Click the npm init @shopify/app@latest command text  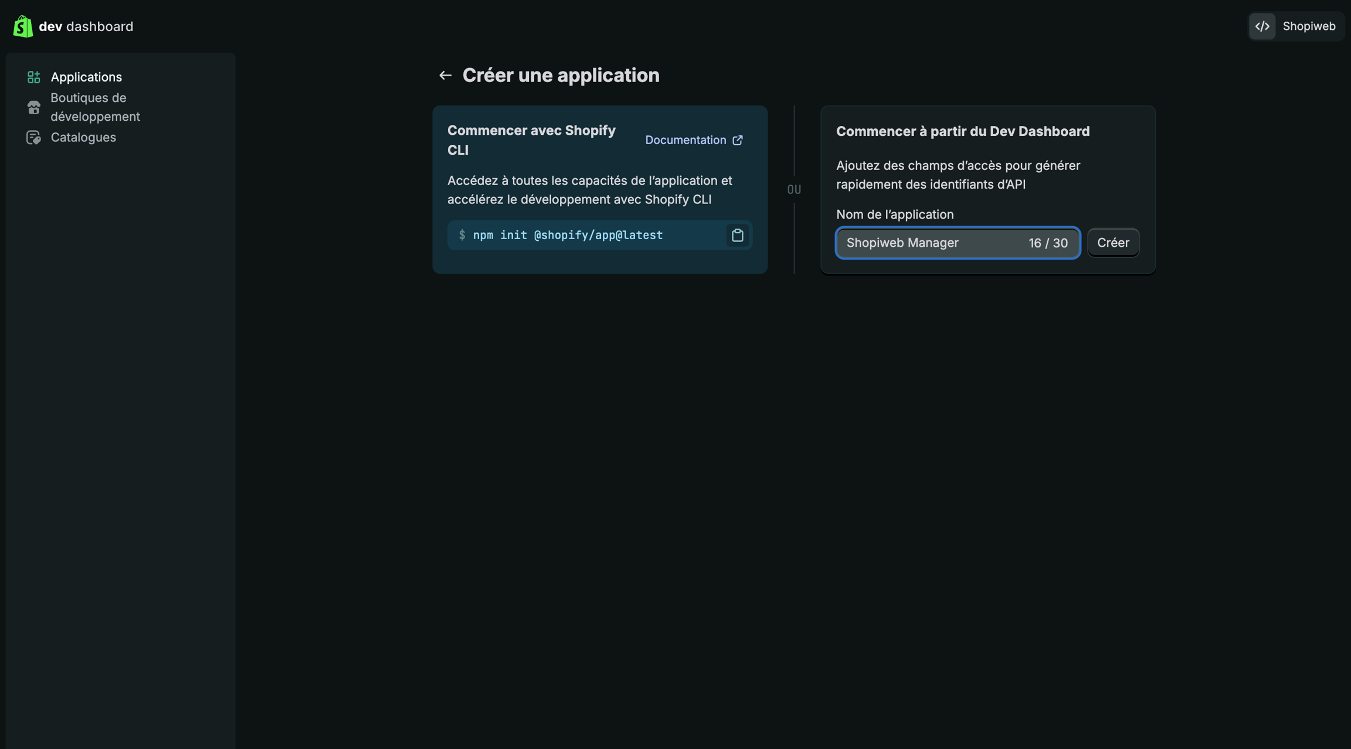568,235
